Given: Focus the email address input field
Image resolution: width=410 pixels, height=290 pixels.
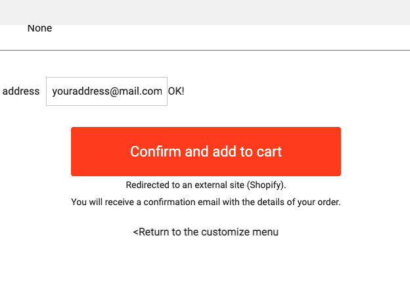Looking at the screenshot, I should [106, 91].
